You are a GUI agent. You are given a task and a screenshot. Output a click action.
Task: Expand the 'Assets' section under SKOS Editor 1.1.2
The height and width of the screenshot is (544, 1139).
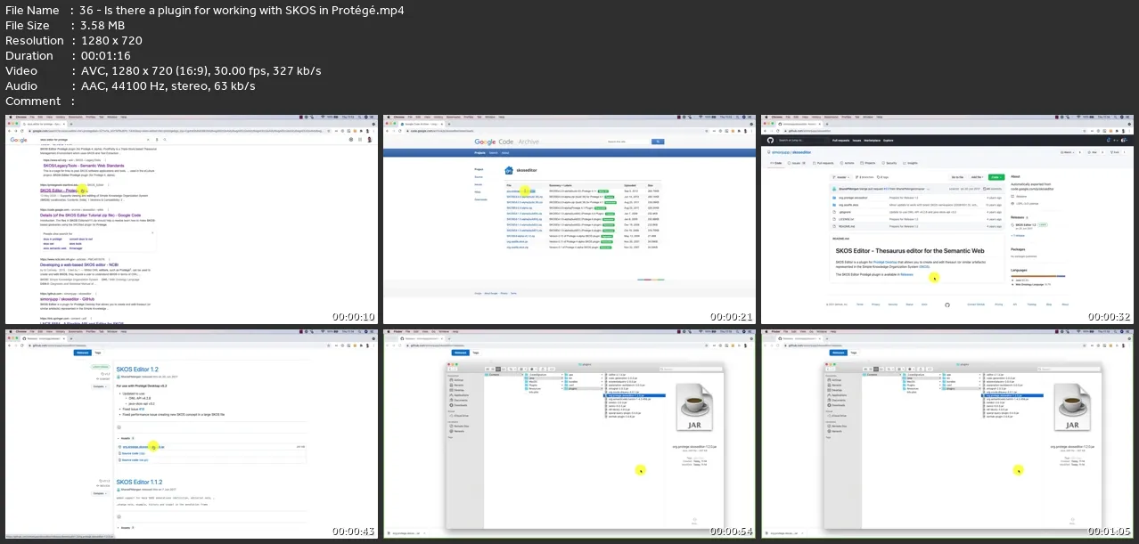[126, 527]
